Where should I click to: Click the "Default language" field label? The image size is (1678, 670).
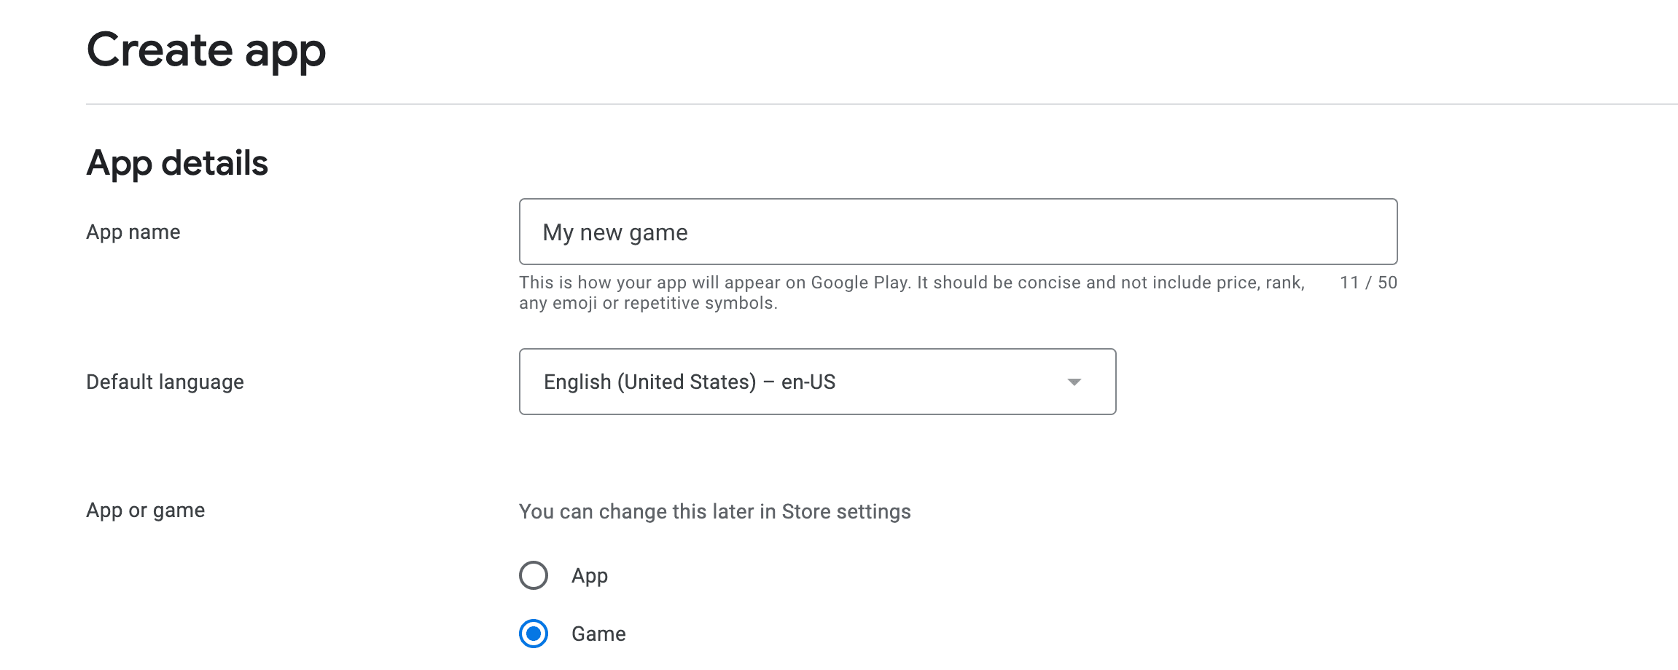pyautogui.click(x=165, y=382)
